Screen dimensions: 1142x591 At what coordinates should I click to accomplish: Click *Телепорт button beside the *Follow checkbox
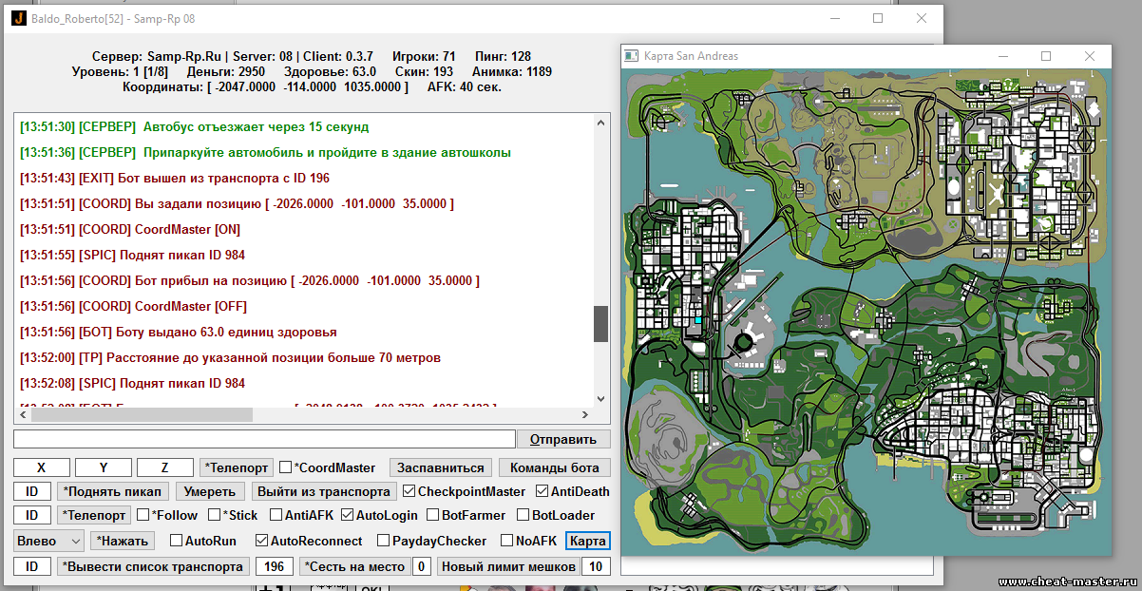point(94,515)
